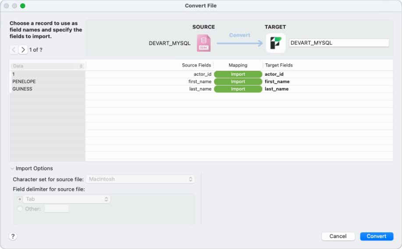The image size is (402, 249).
Task: Select the Other delimiter radio button
Action: click(20, 209)
